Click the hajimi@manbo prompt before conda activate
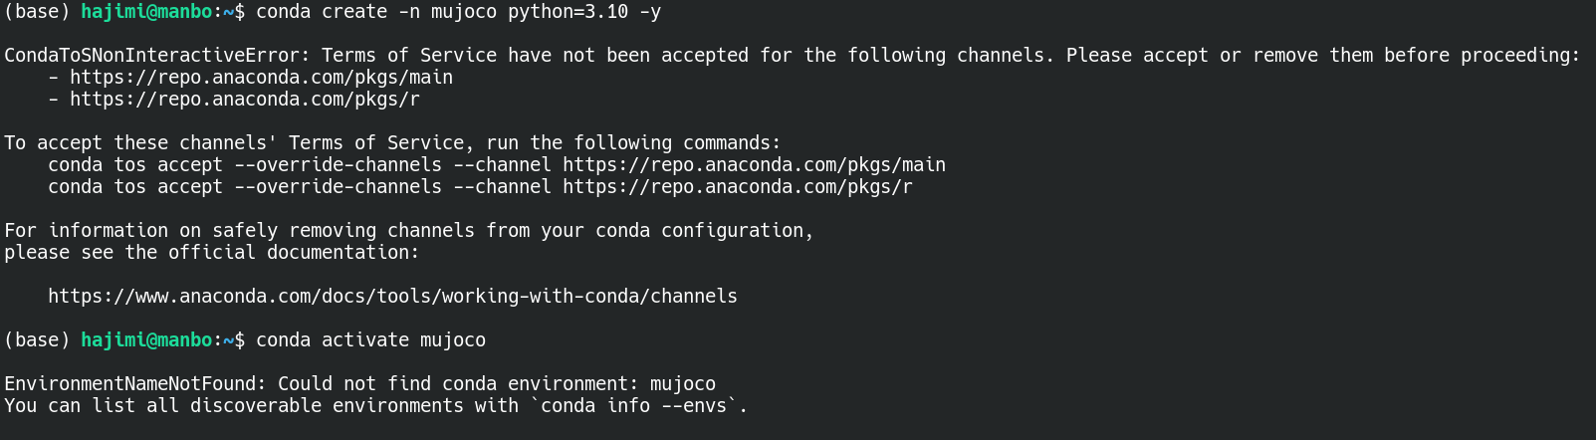Screen dimensions: 1596x440 pos(146,340)
